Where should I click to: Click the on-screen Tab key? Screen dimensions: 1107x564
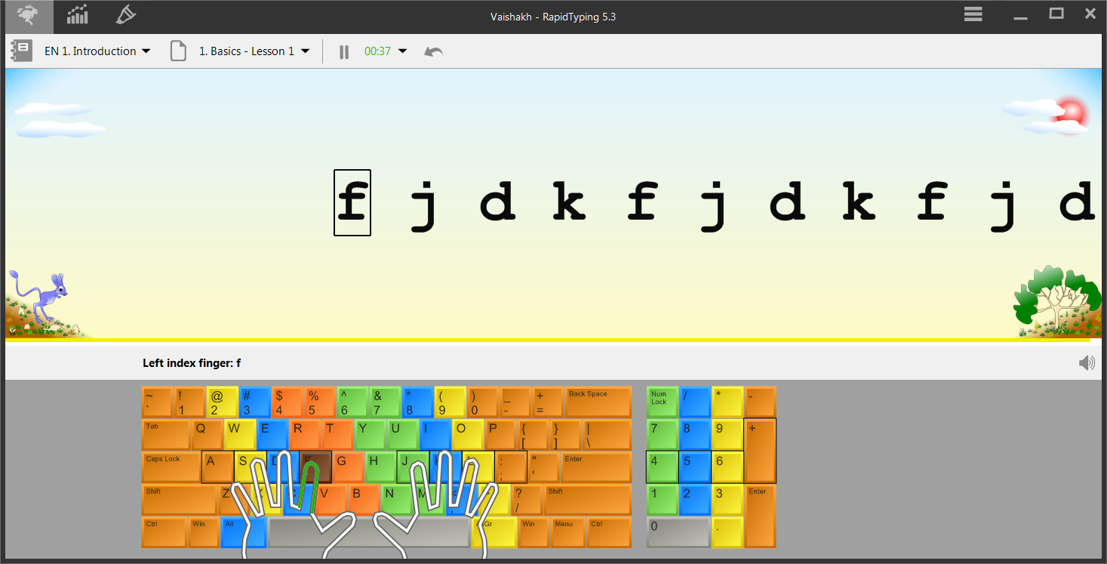[x=165, y=435]
